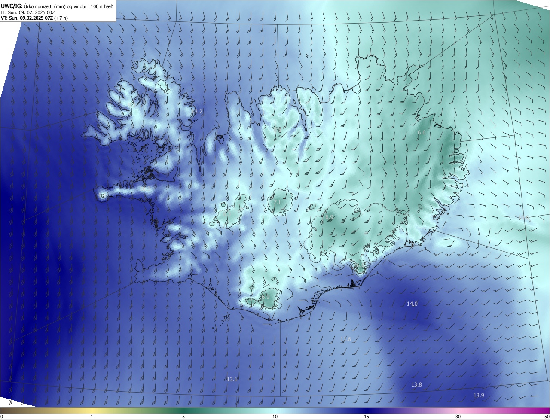
Task: Click the 0 tick on the color scale
Action: (x=2, y=417)
